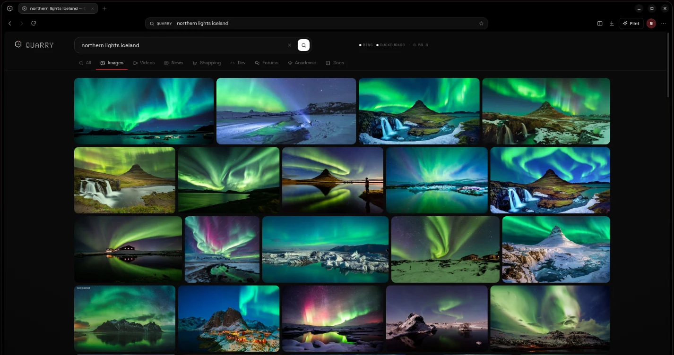This screenshot has height=355, width=674.
Task: Open image with person silhouette by mountain reflection
Action: (x=333, y=180)
